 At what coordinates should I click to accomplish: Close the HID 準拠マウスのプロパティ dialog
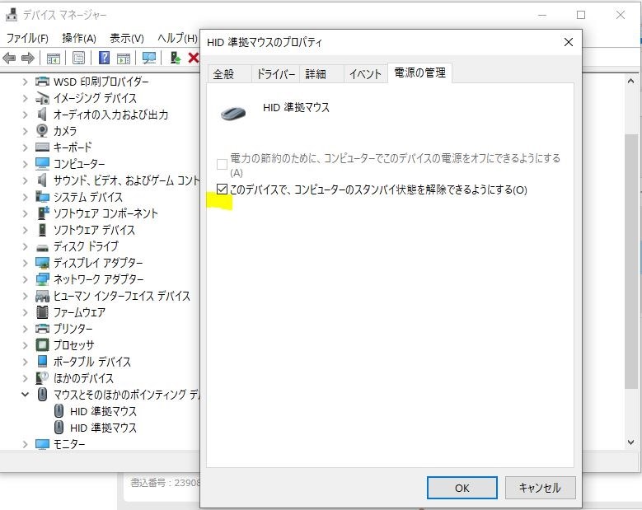(569, 42)
